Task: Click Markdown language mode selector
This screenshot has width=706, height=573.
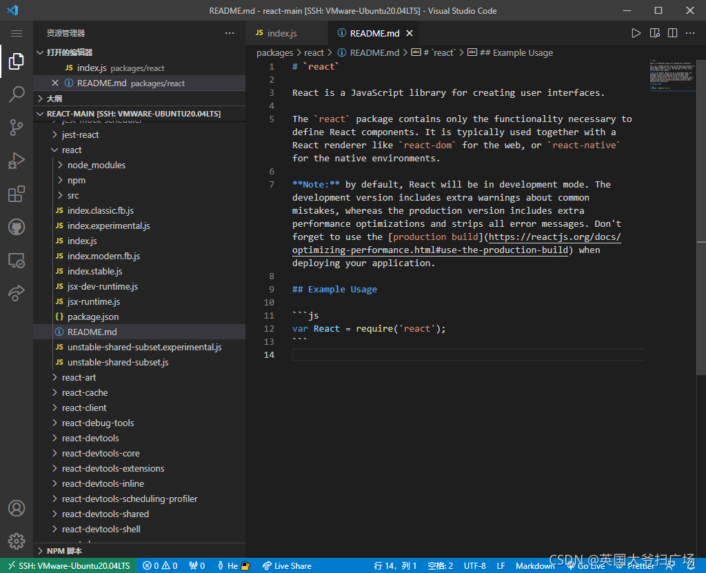Action: (x=535, y=566)
